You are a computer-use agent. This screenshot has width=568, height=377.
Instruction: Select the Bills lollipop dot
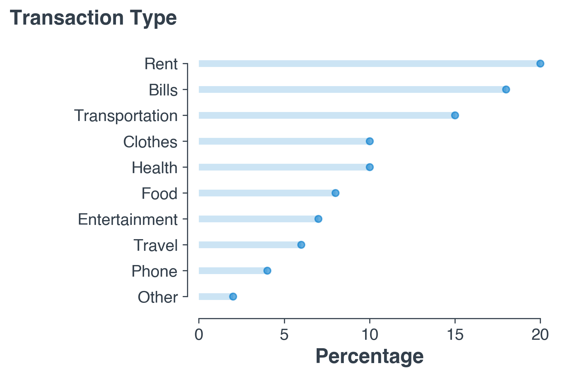tap(506, 89)
